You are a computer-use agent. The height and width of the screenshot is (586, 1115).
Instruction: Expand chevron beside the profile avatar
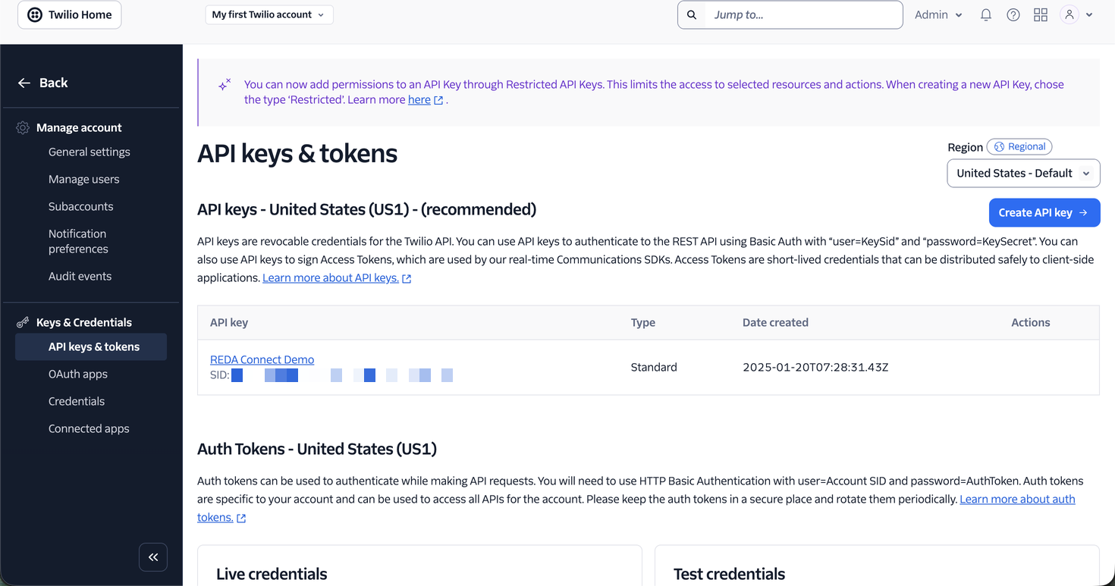(x=1089, y=14)
